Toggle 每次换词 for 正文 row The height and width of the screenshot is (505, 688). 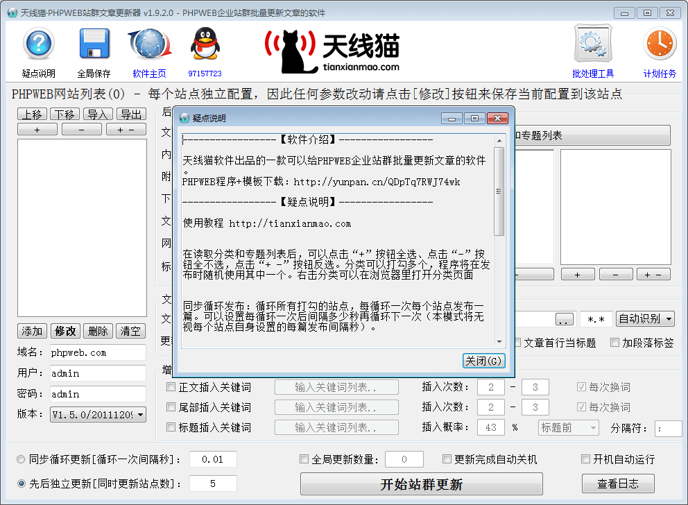click(581, 386)
